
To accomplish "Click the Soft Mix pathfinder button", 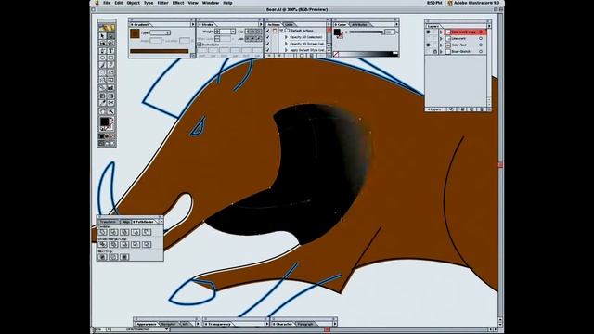I will click(113, 257).
